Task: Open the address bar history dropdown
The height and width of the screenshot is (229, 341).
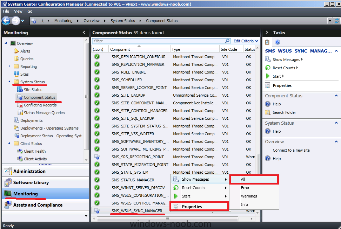Action: click(330, 21)
